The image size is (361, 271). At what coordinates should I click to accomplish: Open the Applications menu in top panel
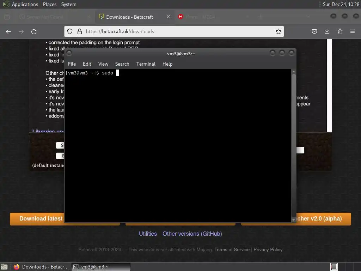25,4
